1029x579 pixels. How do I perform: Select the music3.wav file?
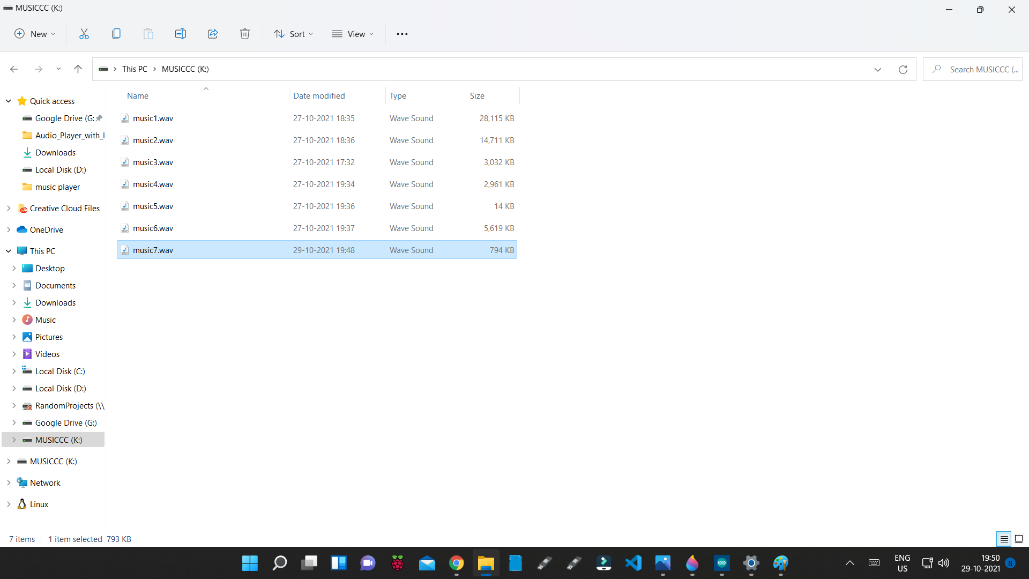coord(153,162)
